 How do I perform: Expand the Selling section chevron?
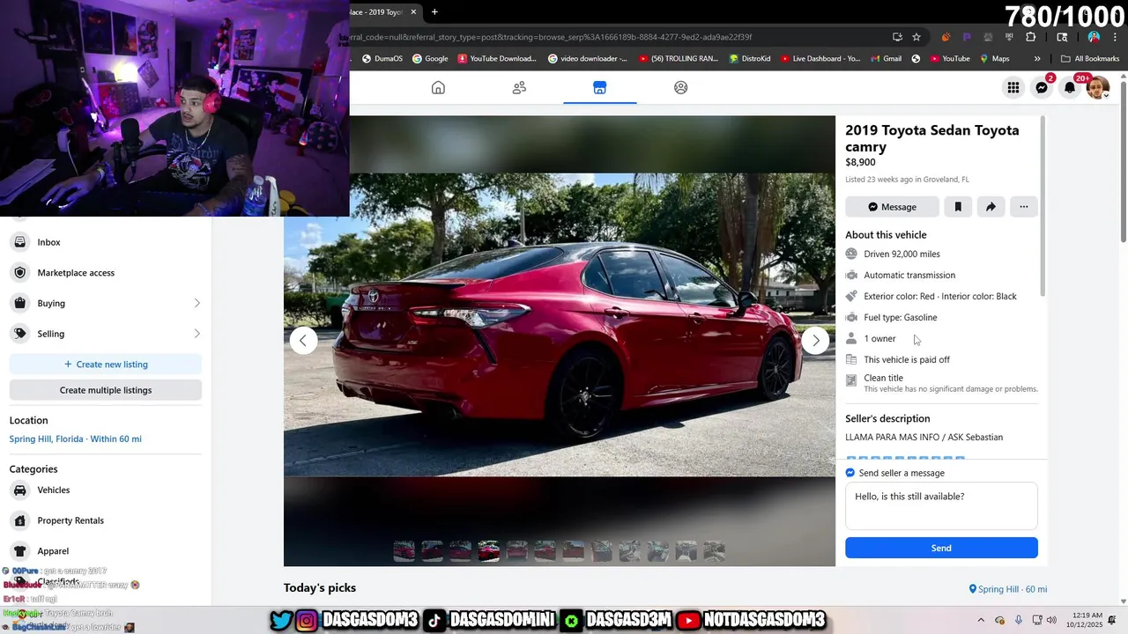[197, 334]
